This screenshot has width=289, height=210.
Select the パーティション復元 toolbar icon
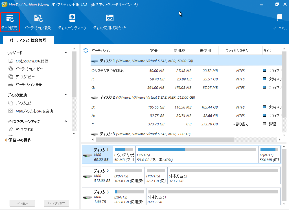pos(38,22)
